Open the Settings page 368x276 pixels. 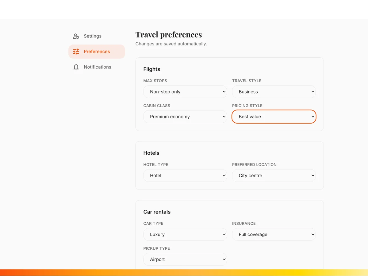click(97, 36)
